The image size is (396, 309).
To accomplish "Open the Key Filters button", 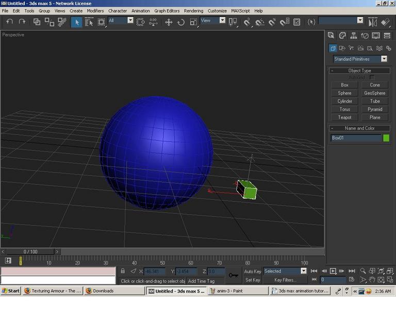I will pos(285,280).
